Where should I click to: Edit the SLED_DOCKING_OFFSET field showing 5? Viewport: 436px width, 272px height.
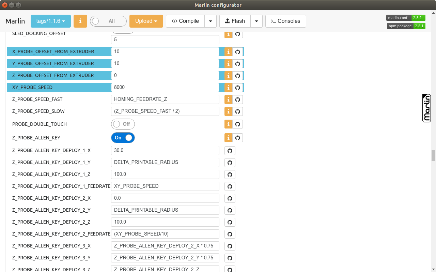tap(165, 40)
